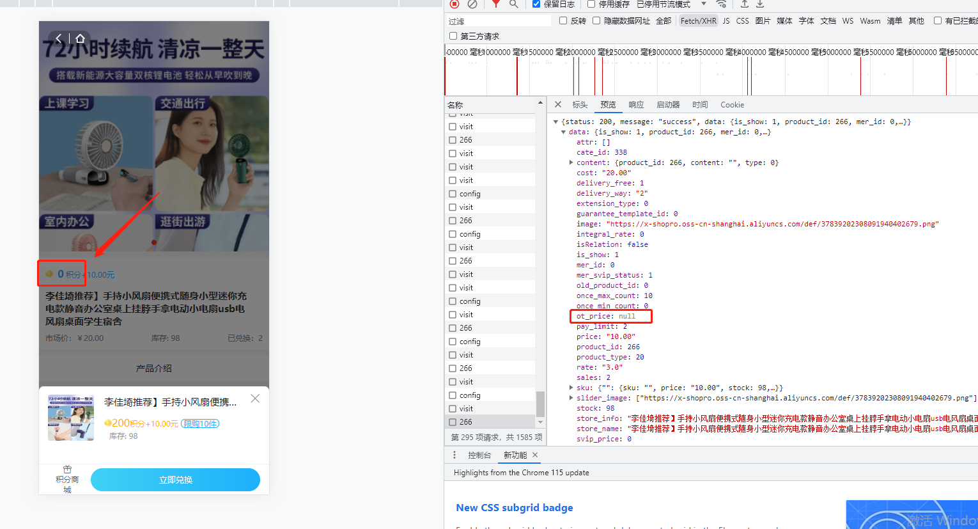
Task: Enable 停用缓存 checkbox
Action: pyautogui.click(x=591, y=4)
